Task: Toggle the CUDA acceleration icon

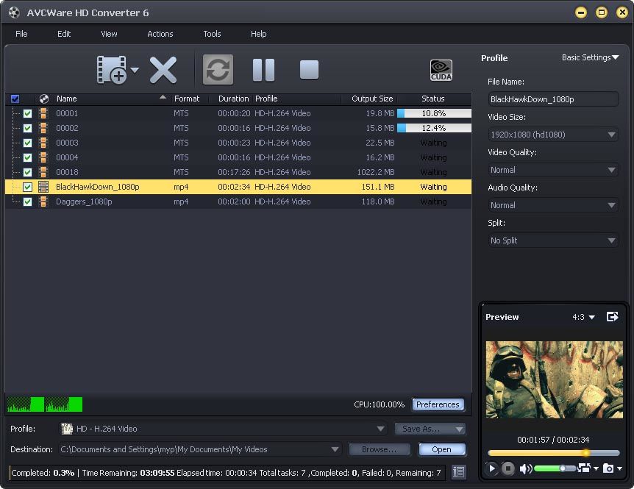Action: [441, 71]
